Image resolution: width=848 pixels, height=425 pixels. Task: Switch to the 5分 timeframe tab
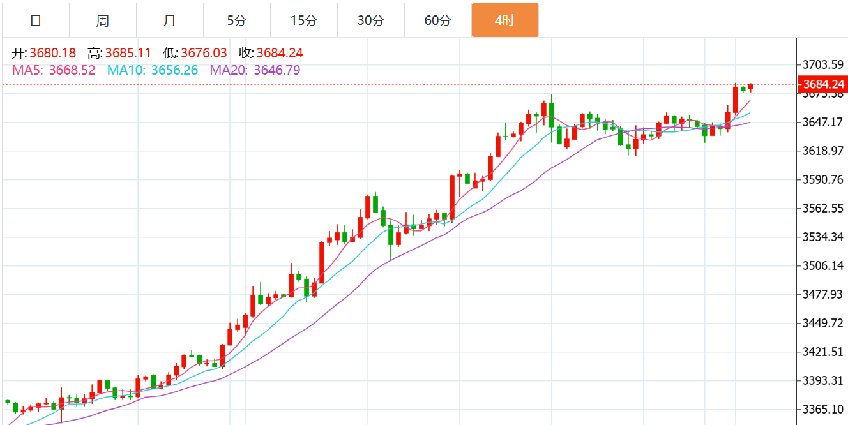click(237, 20)
